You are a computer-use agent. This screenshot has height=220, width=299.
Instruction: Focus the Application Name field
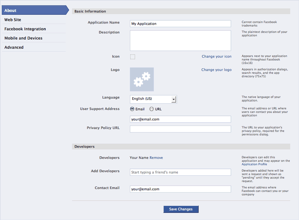click(x=180, y=24)
